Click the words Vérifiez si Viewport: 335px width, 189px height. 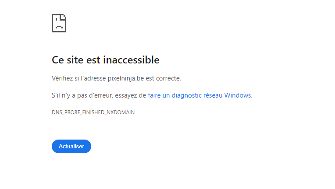66,78
